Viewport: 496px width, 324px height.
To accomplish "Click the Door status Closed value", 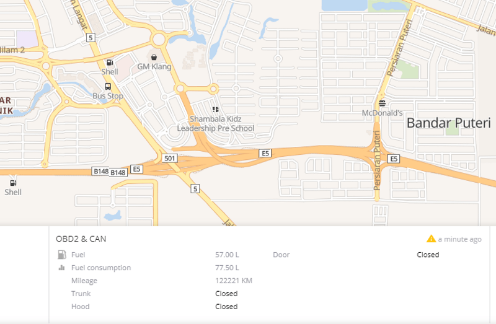I will (428, 255).
